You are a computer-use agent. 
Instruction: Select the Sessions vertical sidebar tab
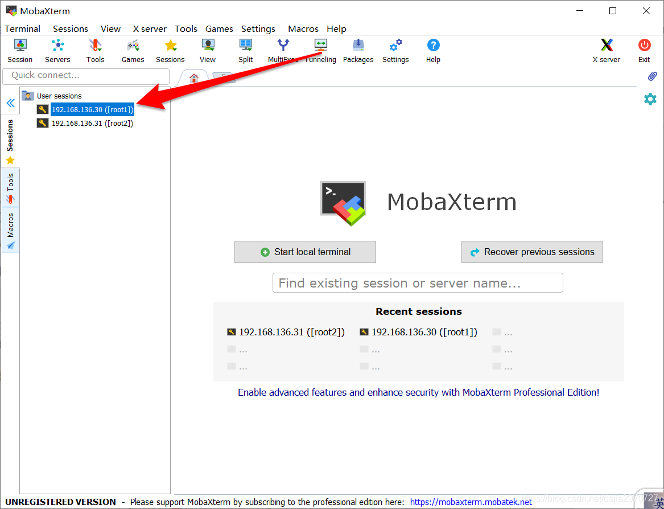tap(10, 141)
